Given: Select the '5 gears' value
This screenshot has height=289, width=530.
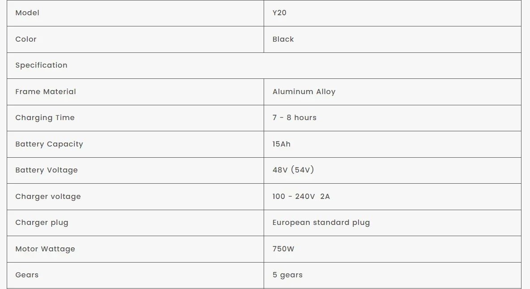Looking at the screenshot, I should [287, 275].
